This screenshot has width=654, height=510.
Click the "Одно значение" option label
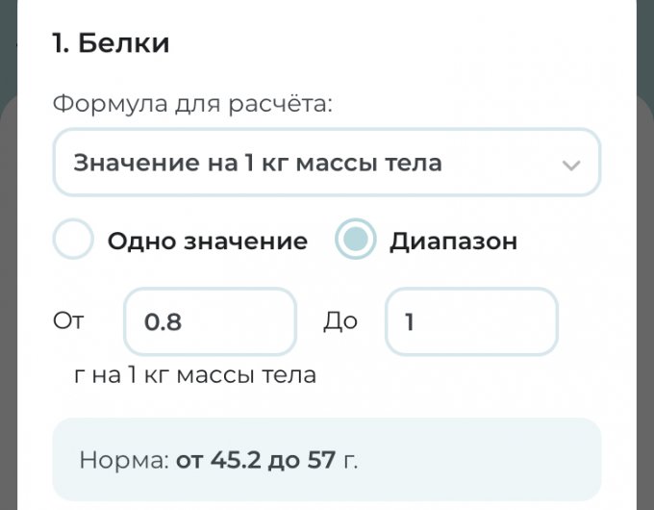click(x=207, y=241)
